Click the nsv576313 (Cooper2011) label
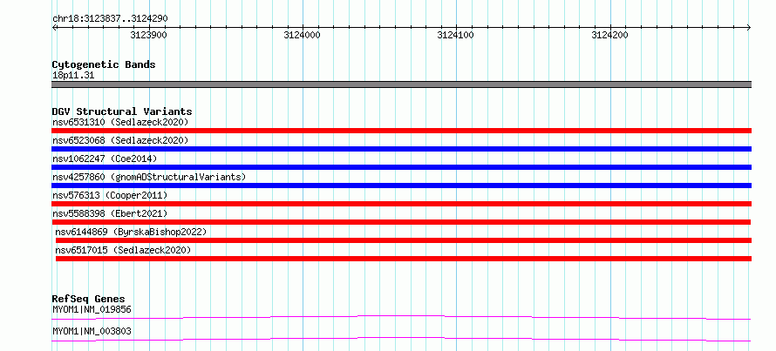Screen dimensions: 776x351 click(110, 195)
